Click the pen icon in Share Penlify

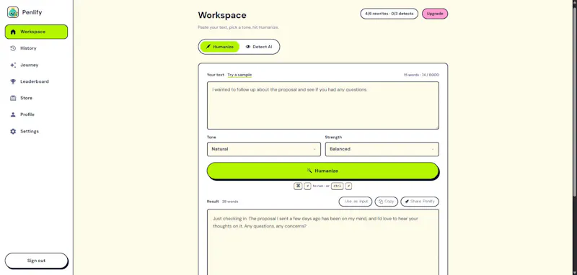(x=407, y=202)
